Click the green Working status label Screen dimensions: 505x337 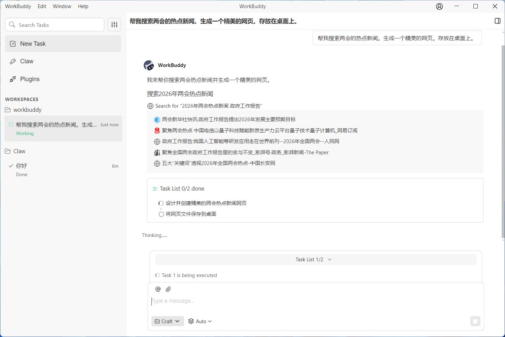(x=25, y=134)
